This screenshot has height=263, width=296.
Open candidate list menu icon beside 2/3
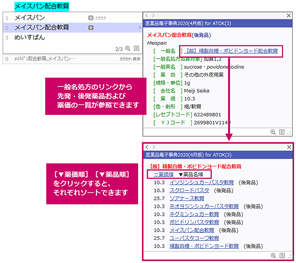pos(136,49)
